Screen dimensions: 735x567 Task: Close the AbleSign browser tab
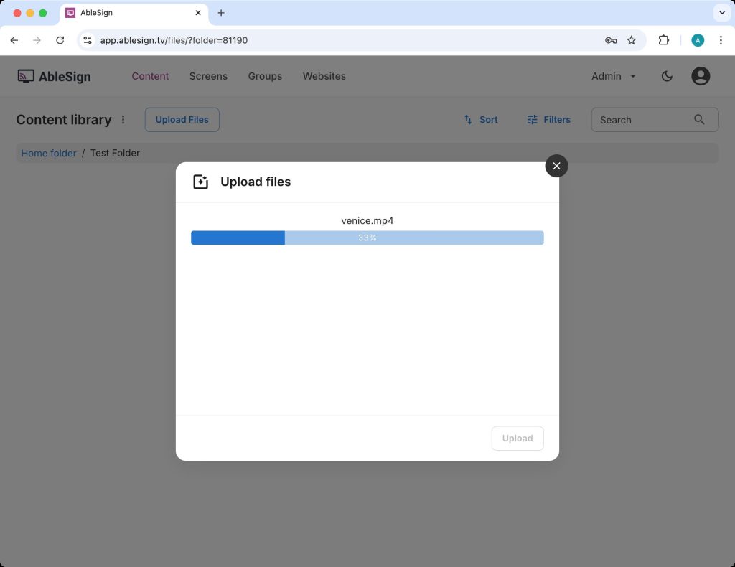click(x=198, y=13)
